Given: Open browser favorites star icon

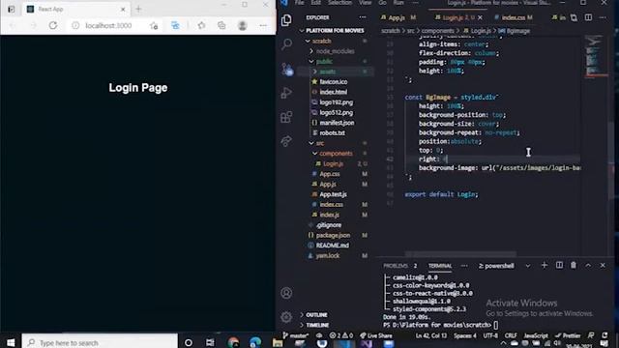Looking at the screenshot, I should (202, 26).
